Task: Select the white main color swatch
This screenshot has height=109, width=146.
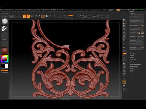Action: [6, 66]
